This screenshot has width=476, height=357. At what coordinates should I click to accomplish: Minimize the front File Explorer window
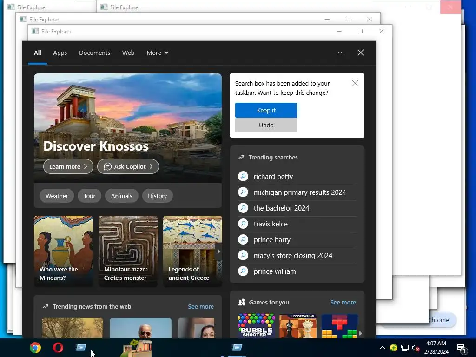coord(339,31)
